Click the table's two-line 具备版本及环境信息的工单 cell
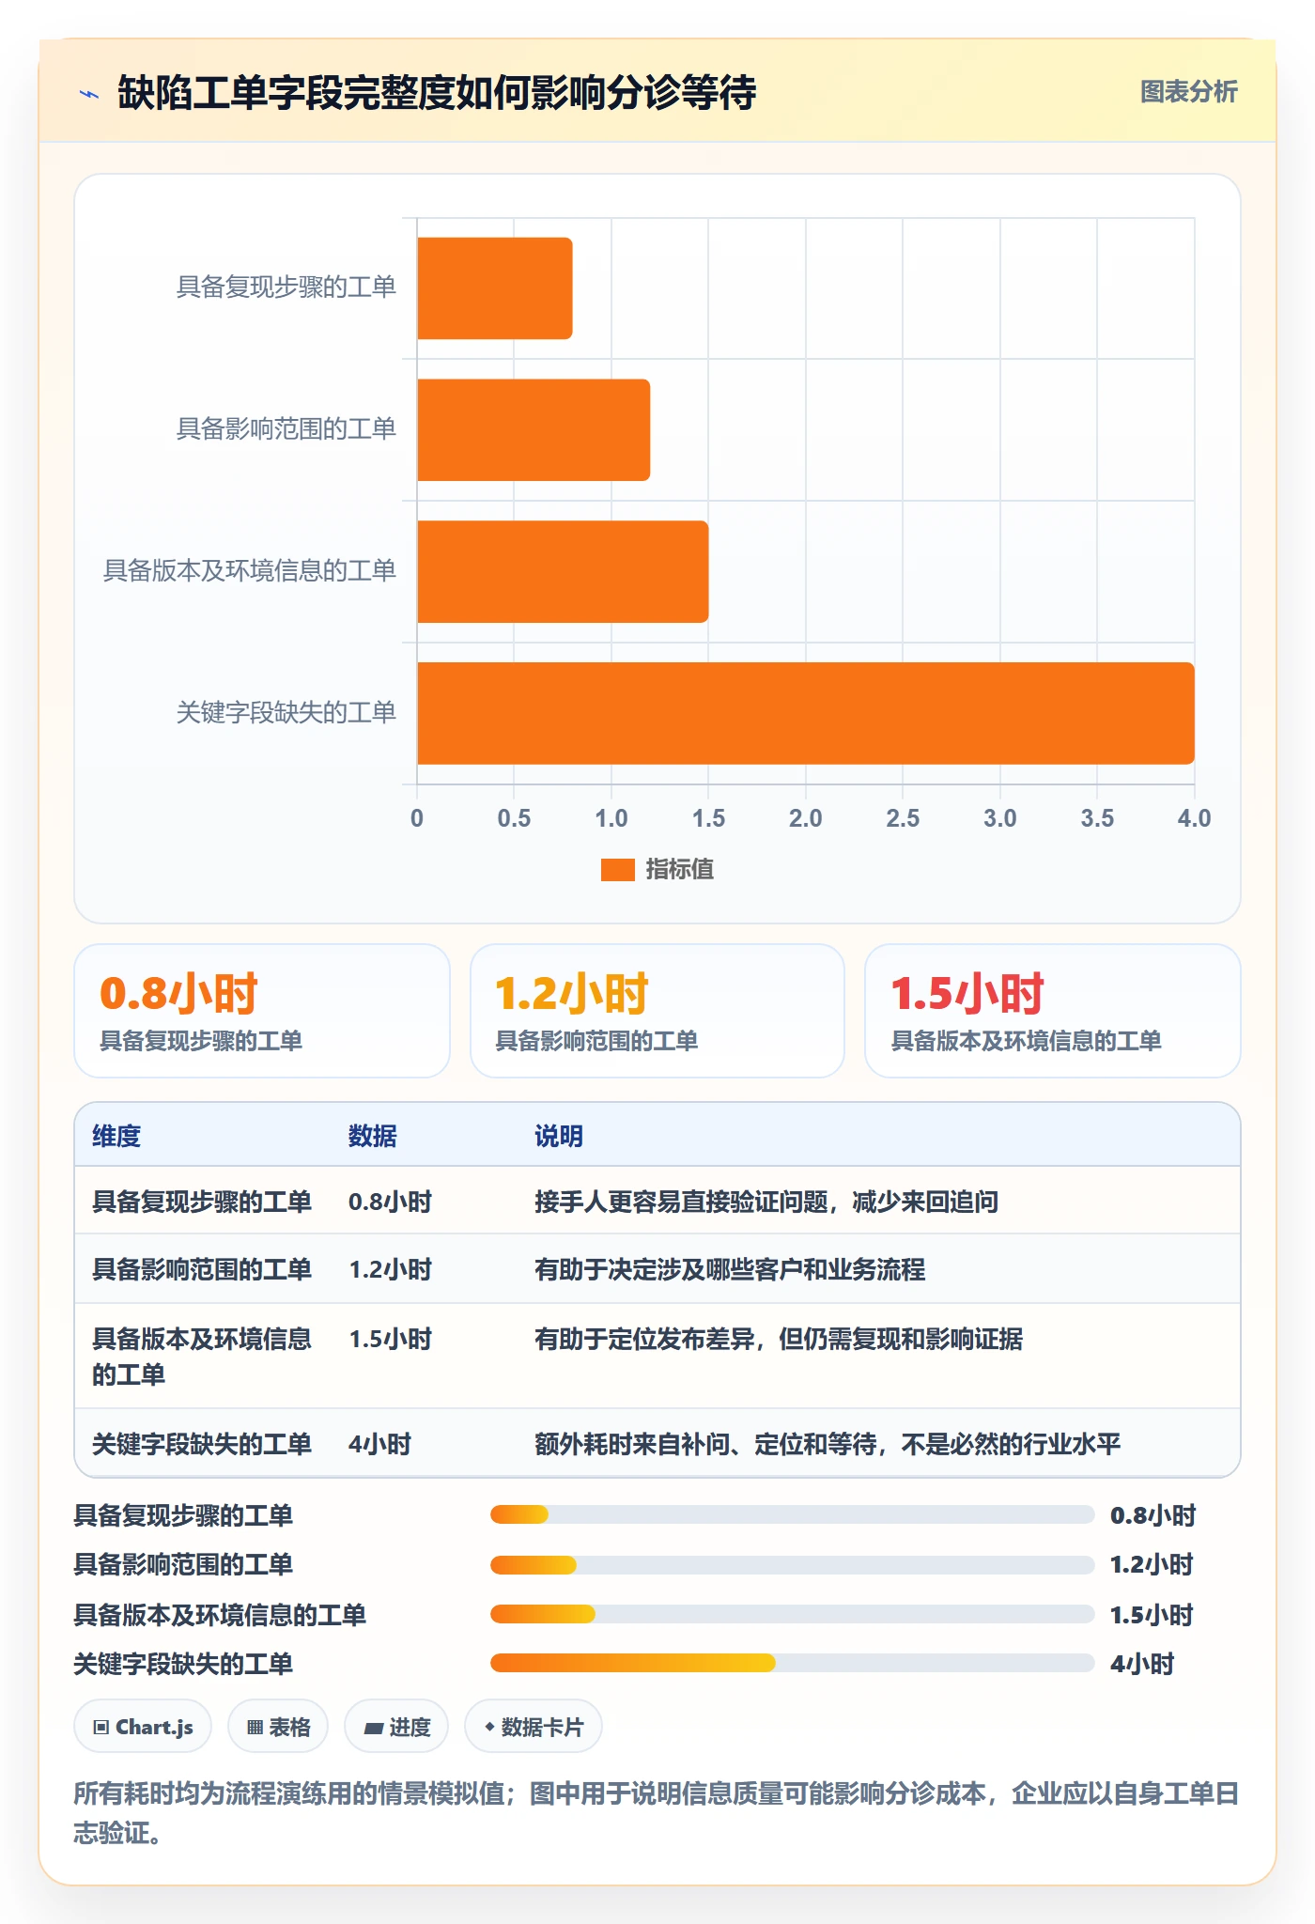This screenshot has width=1315, height=1924. (x=202, y=1357)
